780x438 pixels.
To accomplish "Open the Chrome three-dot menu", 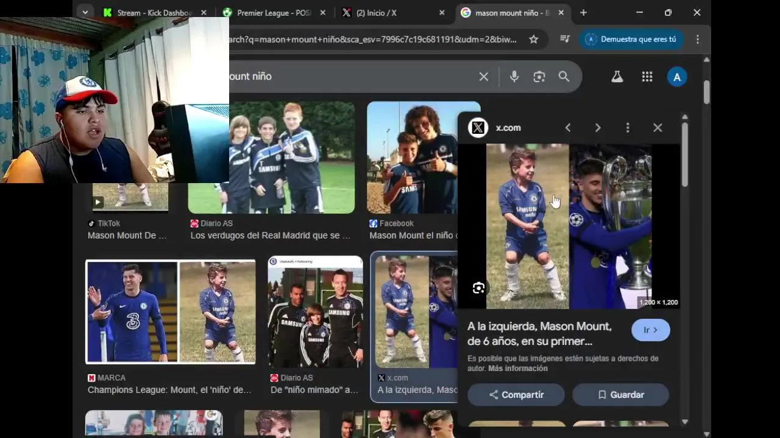I will pos(698,40).
